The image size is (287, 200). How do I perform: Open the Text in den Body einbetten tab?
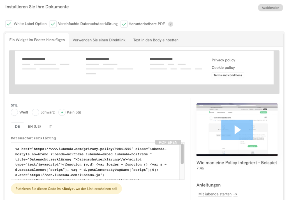[156, 40]
